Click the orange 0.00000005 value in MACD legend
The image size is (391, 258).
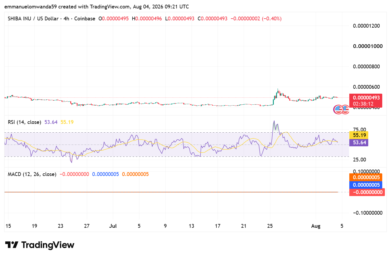[135, 174]
